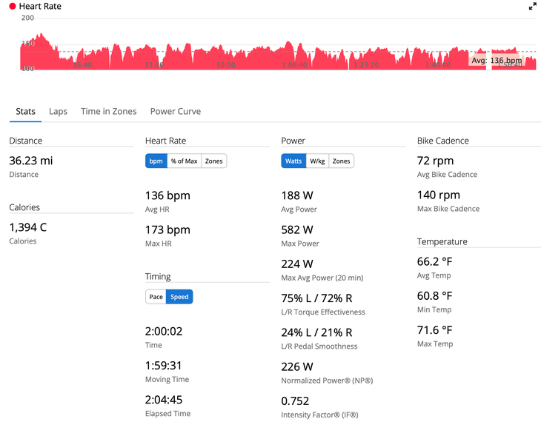Image resolution: width=541 pixels, height=422 pixels.
Task: Click the 60.8 °F Min Temp value
Action: point(435,296)
